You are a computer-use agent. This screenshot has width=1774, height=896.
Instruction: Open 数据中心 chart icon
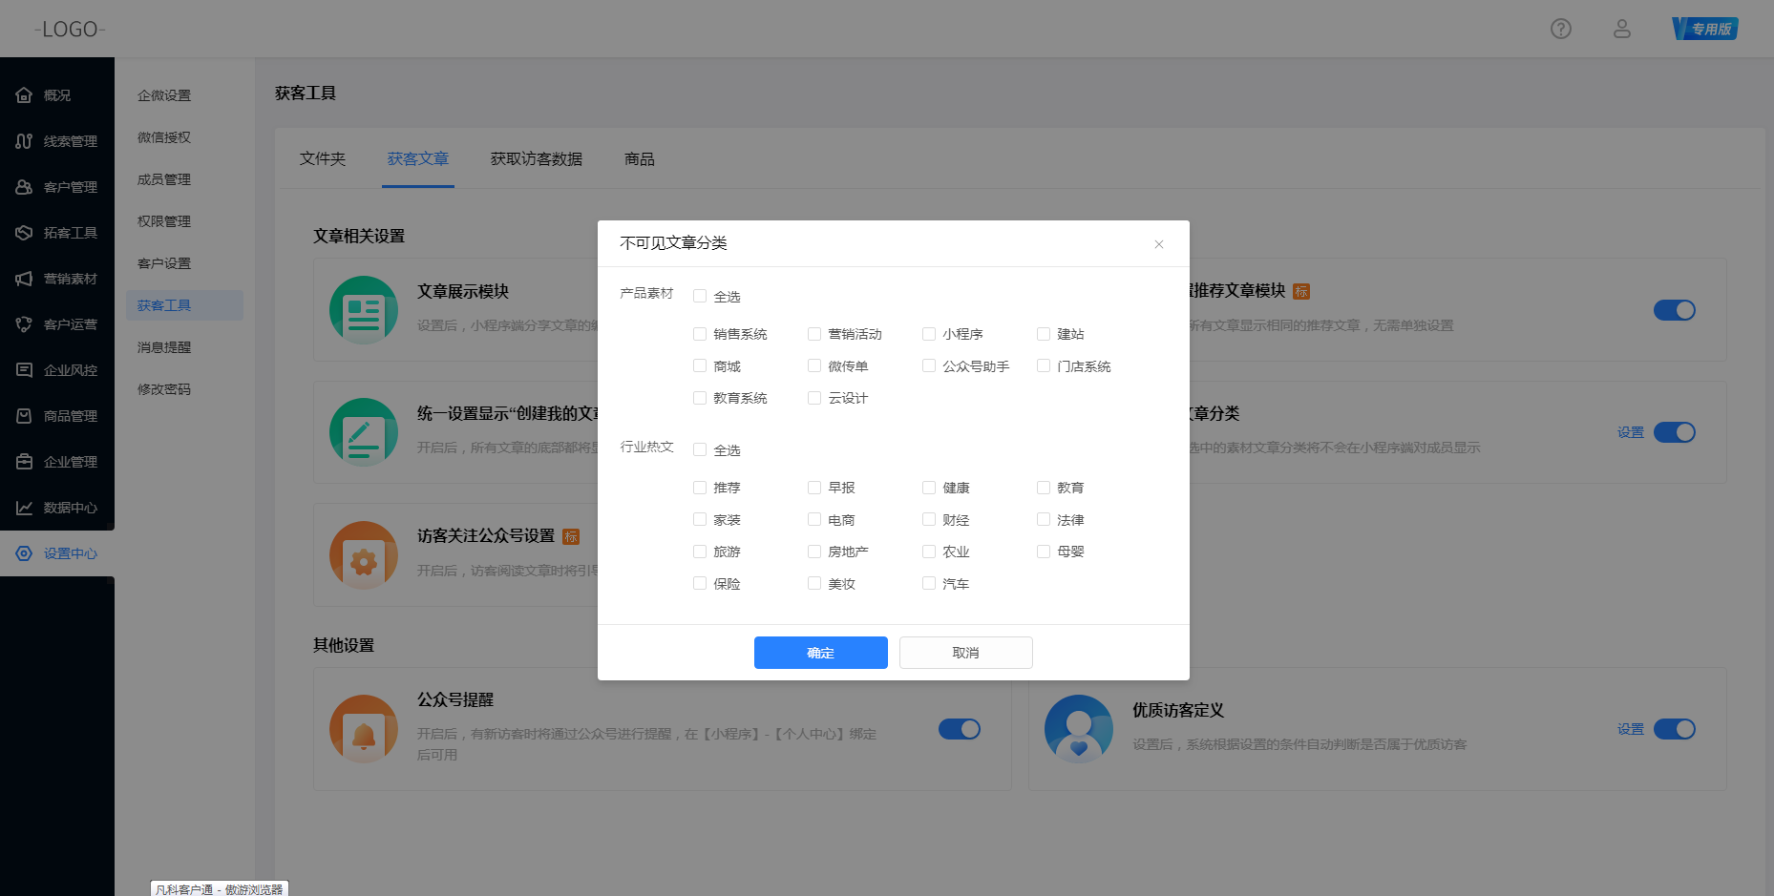[x=25, y=508]
